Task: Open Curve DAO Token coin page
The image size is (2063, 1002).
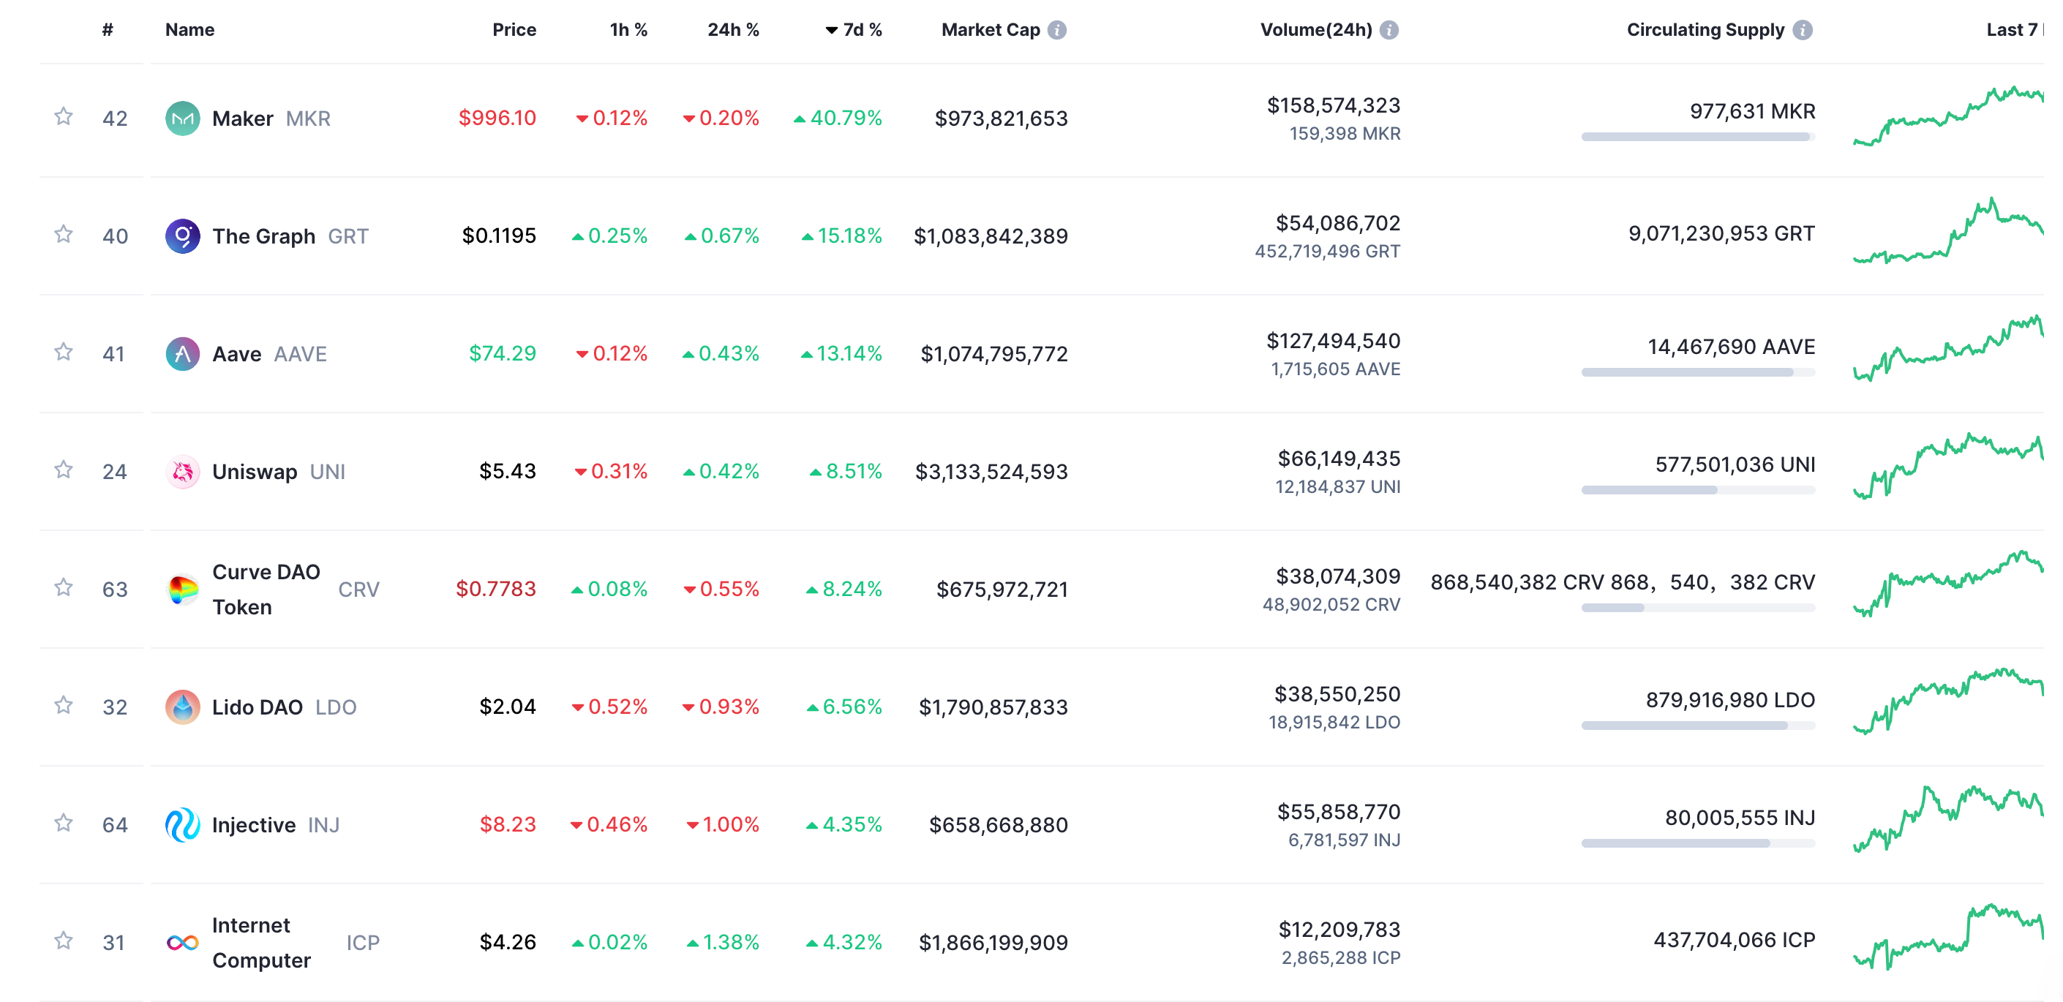Action: coord(266,589)
